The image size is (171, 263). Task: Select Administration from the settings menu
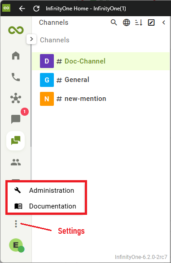click(46, 190)
